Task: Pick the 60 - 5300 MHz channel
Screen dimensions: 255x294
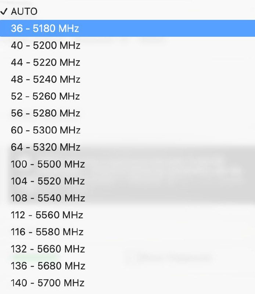Action: coord(46,130)
